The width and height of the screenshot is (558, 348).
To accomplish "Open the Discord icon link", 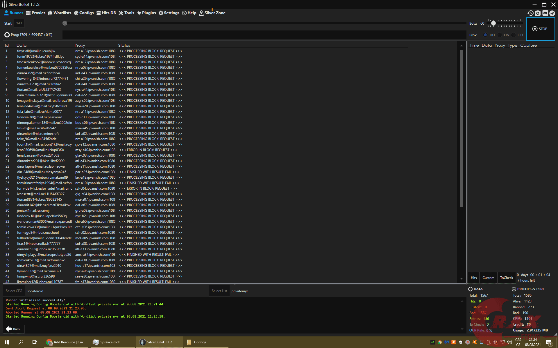I will pyautogui.click(x=545, y=13).
